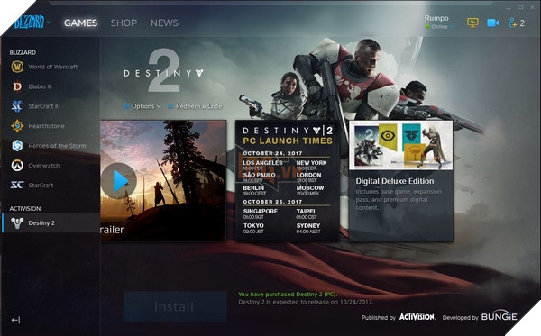Click the 'You have purchased Destiny 2' text
Image resolution: width=541 pixels, height=336 pixels.
click(288, 295)
